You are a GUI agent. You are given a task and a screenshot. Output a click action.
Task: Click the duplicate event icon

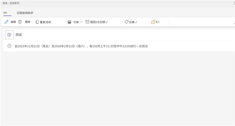tap(37, 22)
